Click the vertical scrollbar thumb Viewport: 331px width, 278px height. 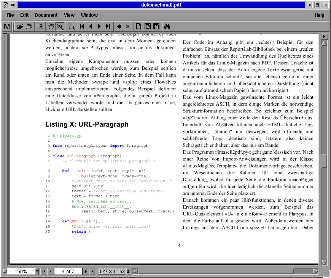324,161
